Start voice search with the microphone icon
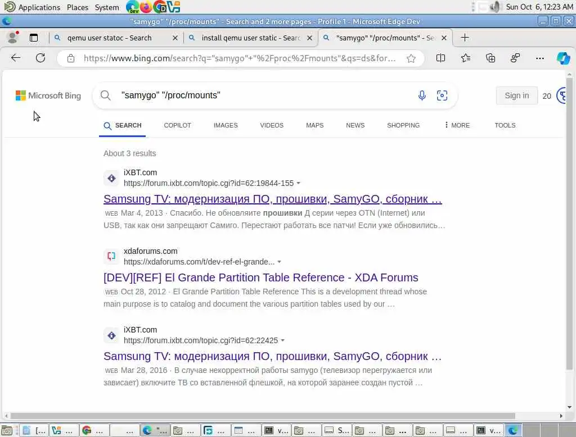The image size is (576, 437). [x=422, y=95]
